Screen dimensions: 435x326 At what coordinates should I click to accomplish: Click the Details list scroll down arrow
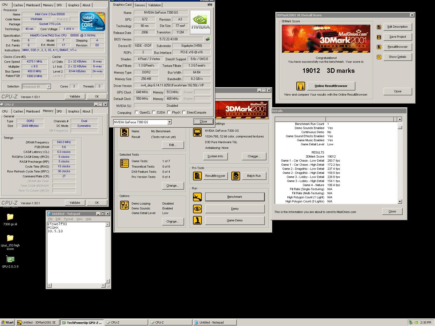point(400,202)
